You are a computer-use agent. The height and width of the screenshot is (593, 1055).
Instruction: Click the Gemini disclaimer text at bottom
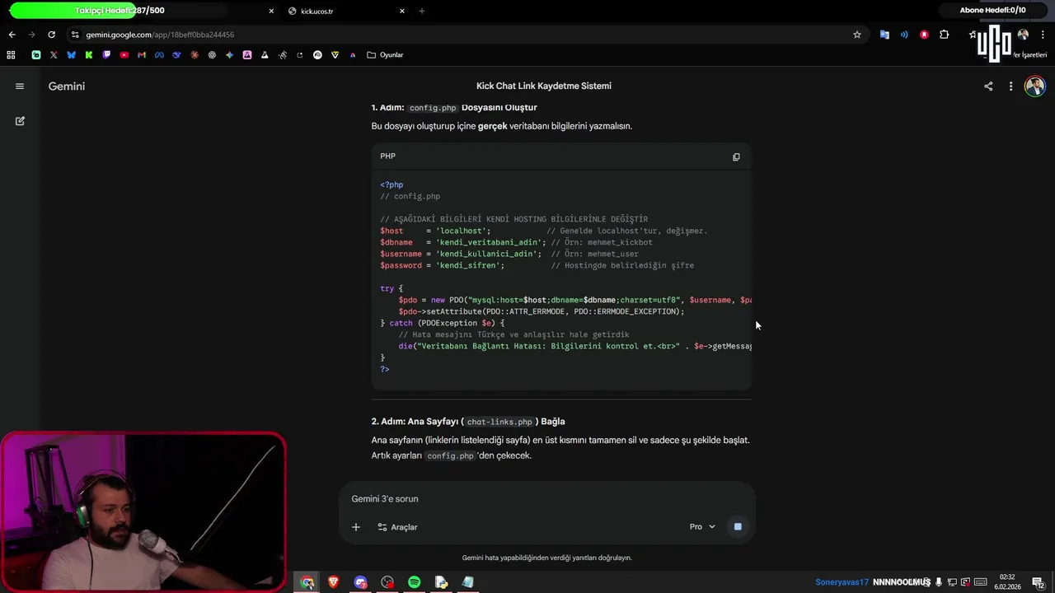(546, 558)
